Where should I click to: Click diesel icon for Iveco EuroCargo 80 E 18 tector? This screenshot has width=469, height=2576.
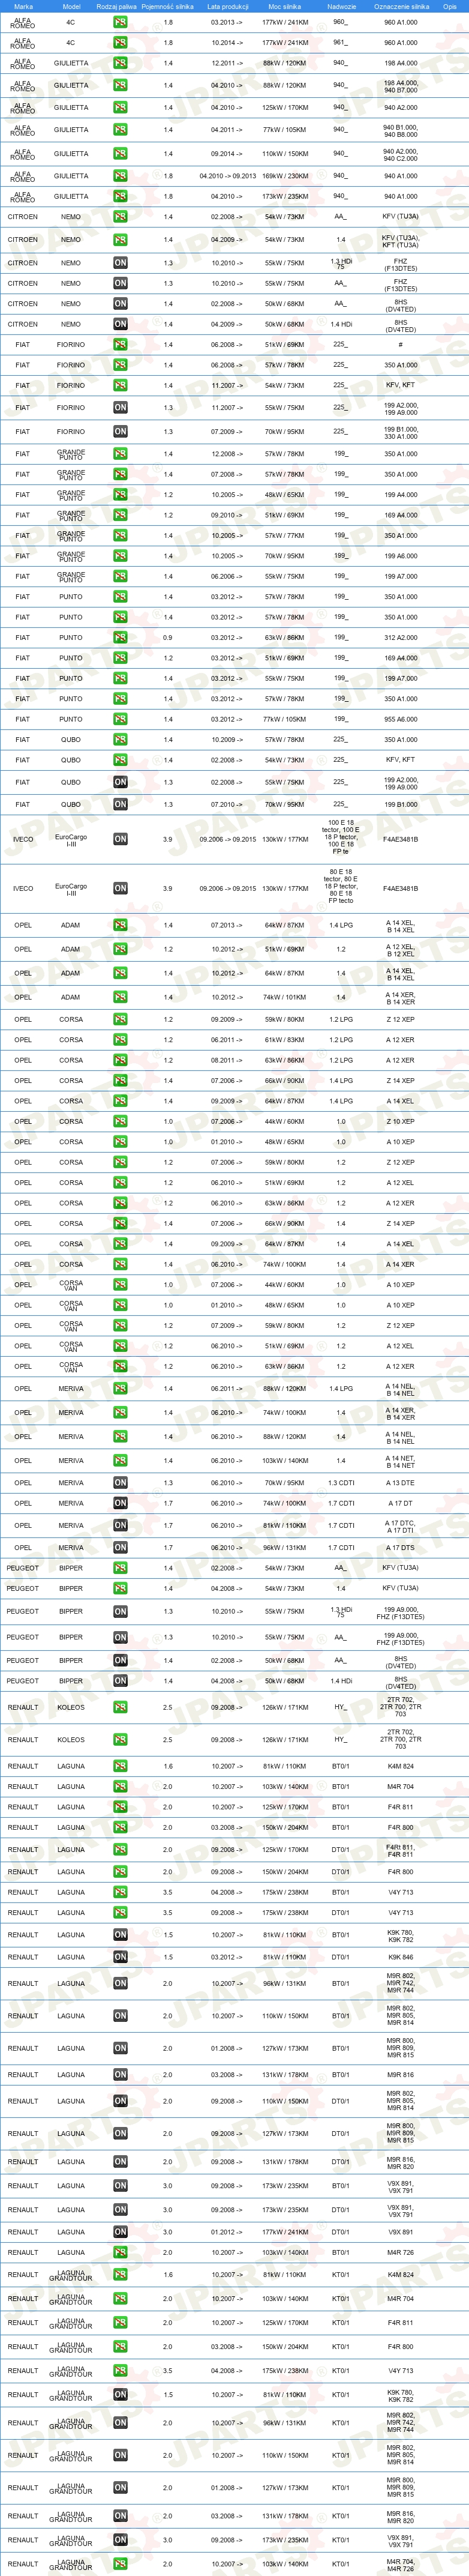pyautogui.click(x=120, y=888)
